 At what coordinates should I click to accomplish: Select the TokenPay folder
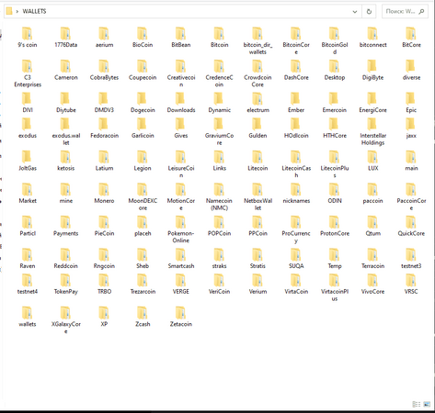coord(65,285)
